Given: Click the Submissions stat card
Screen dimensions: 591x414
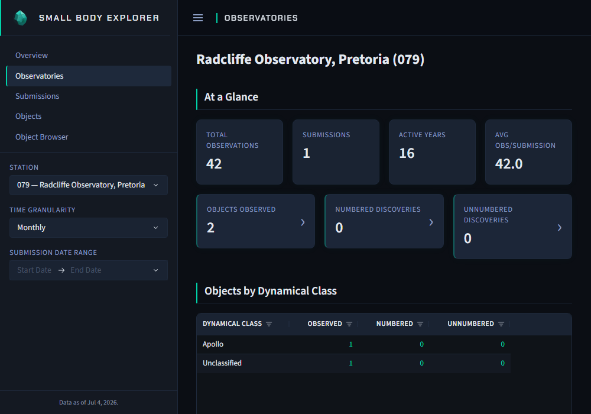Looking at the screenshot, I should click(x=336, y=152).
